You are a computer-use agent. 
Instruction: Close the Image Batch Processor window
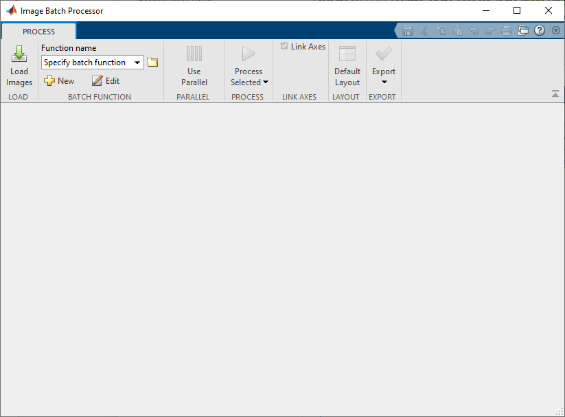pos(549,10)
